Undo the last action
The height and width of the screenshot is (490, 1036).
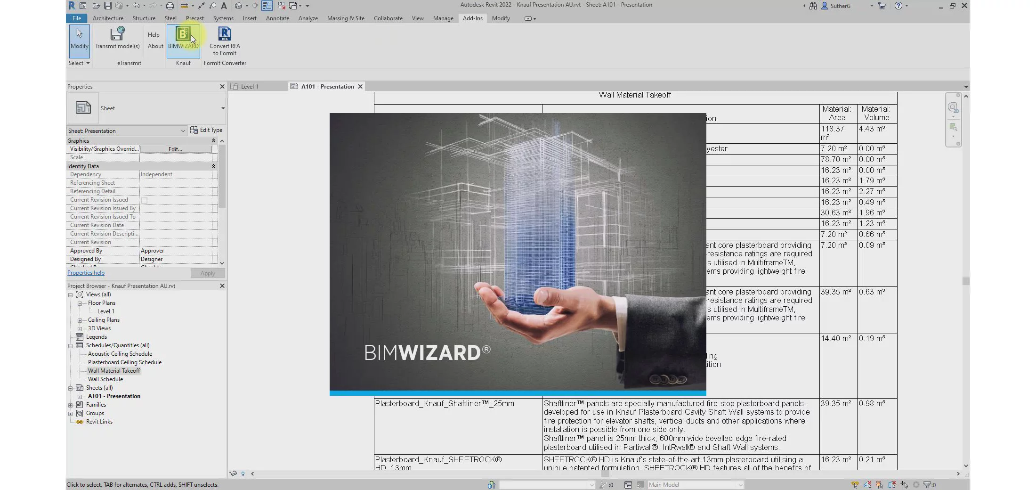coord(136,5)
